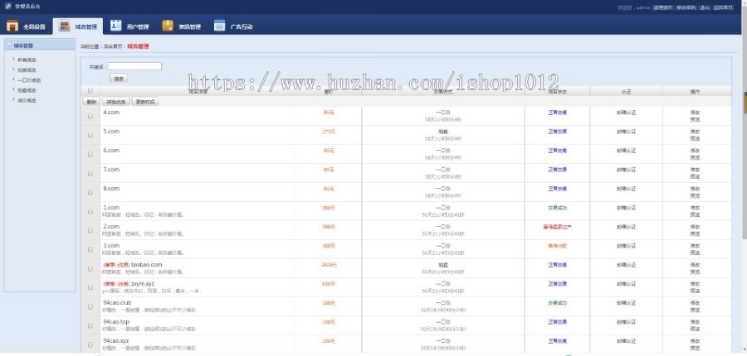
Task: Click the admin panel logo icon
Action: point(8,6)
